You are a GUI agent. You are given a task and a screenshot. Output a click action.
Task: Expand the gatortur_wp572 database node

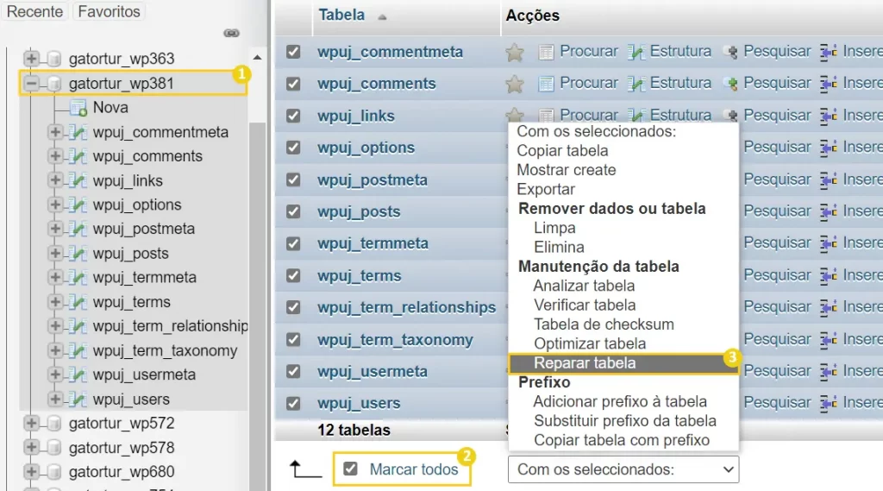click(x=32, y=423)
